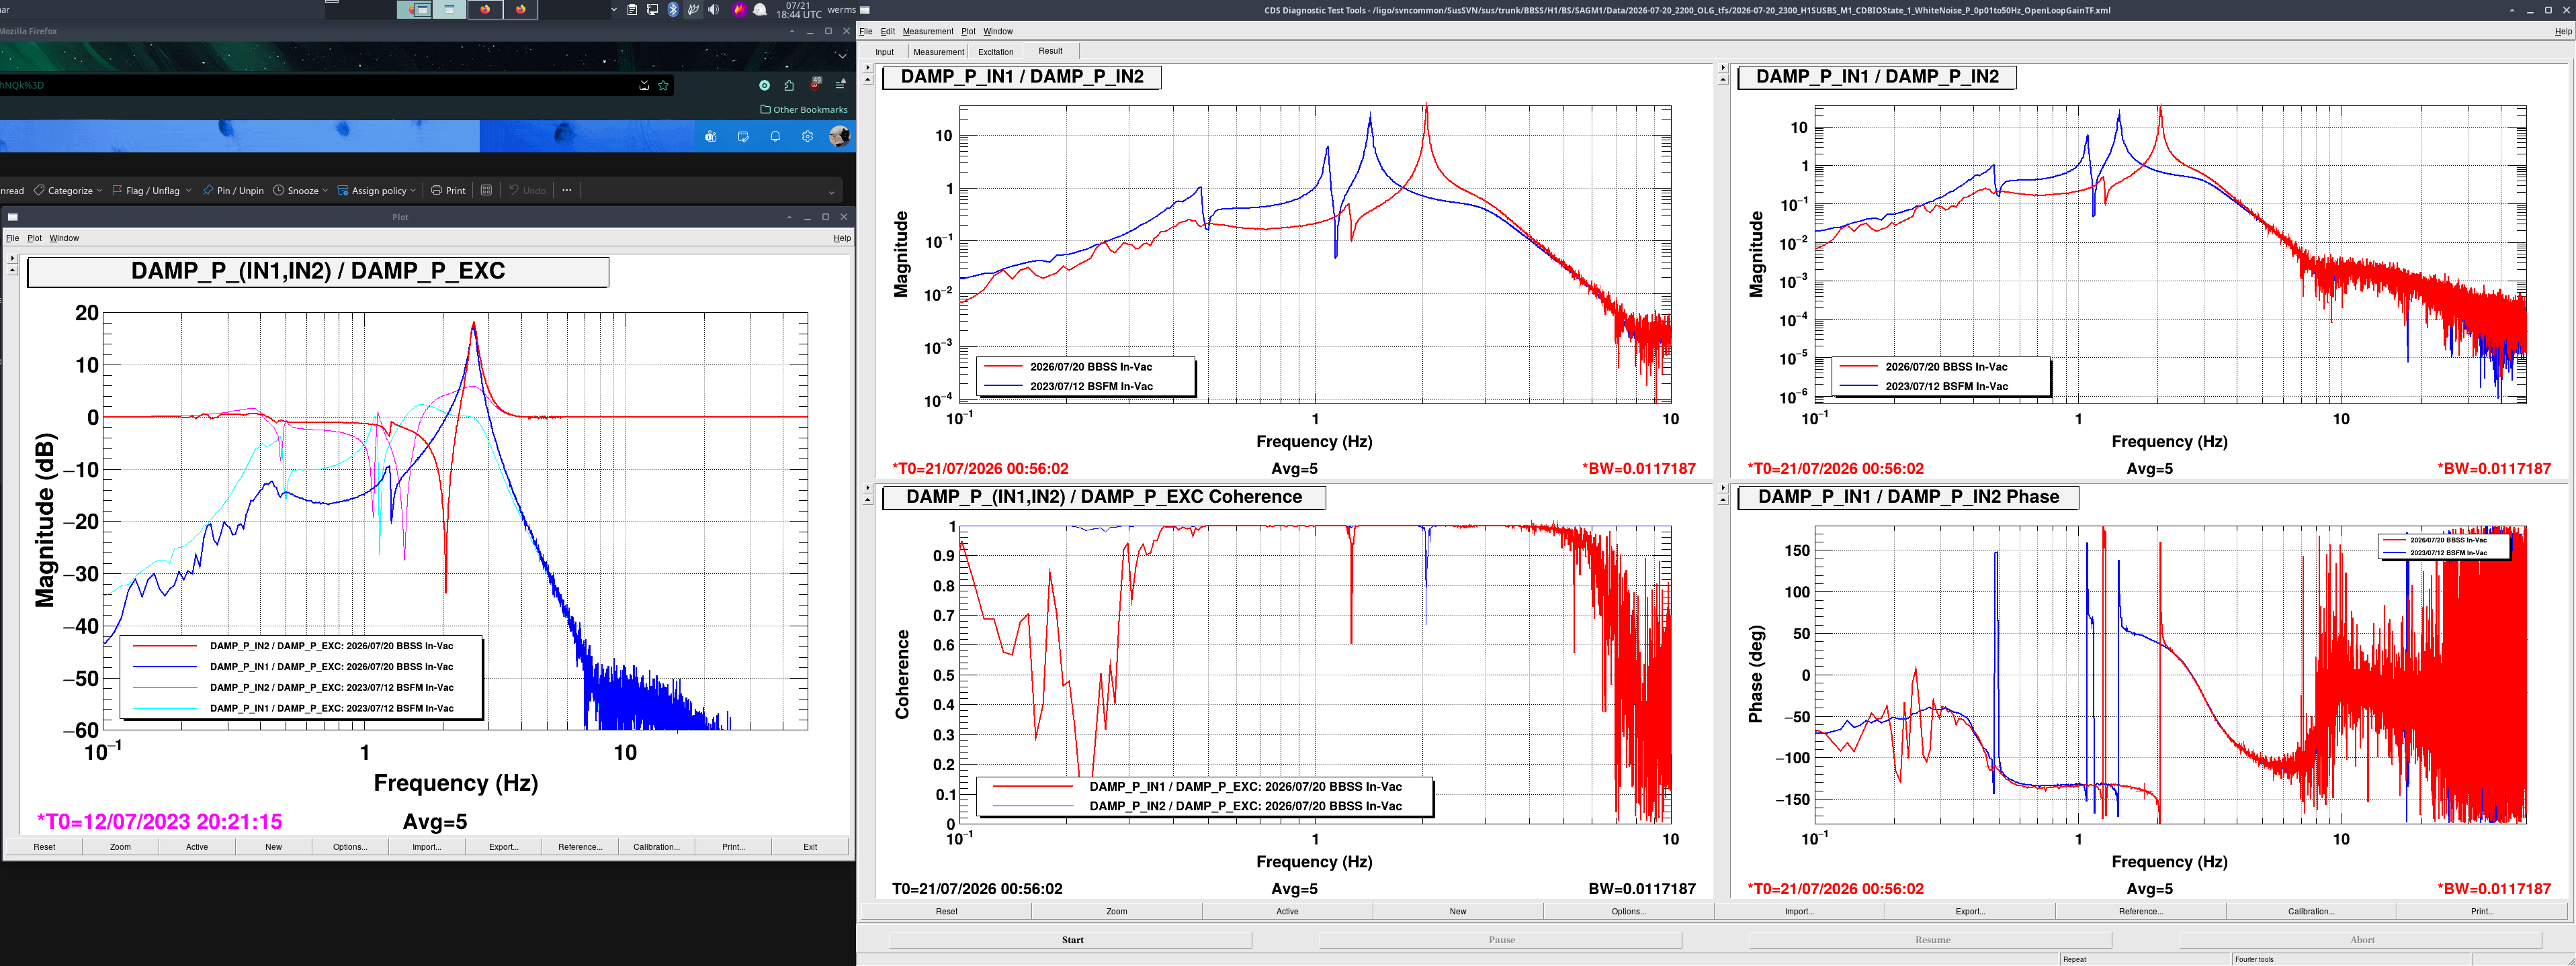Click the Start button
The height and width of the screenshot is (966, 2576).
pyautogui.click(x=1071, y=939)
